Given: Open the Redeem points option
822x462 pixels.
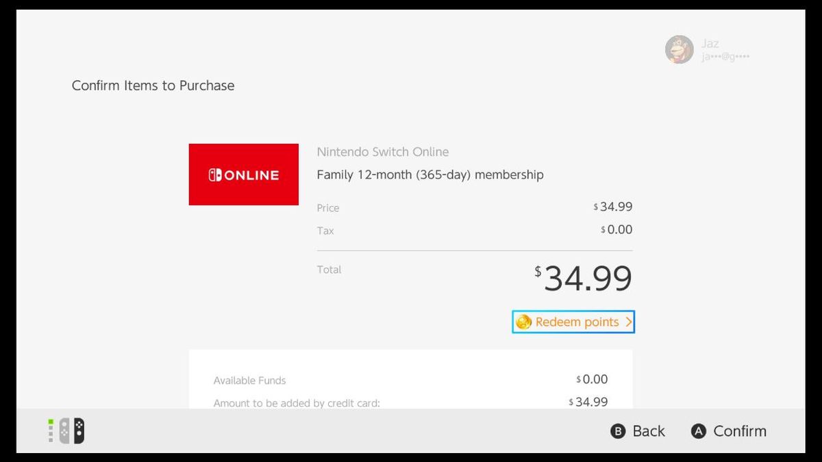Looking at the screenshot, I should (x=573, y=322).
